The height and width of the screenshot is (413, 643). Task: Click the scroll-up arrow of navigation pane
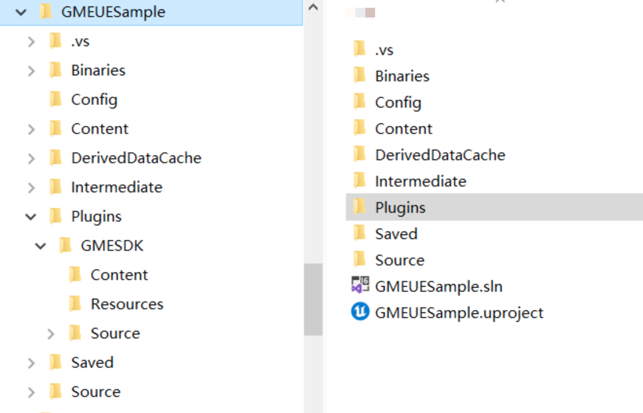coord(313,8)
